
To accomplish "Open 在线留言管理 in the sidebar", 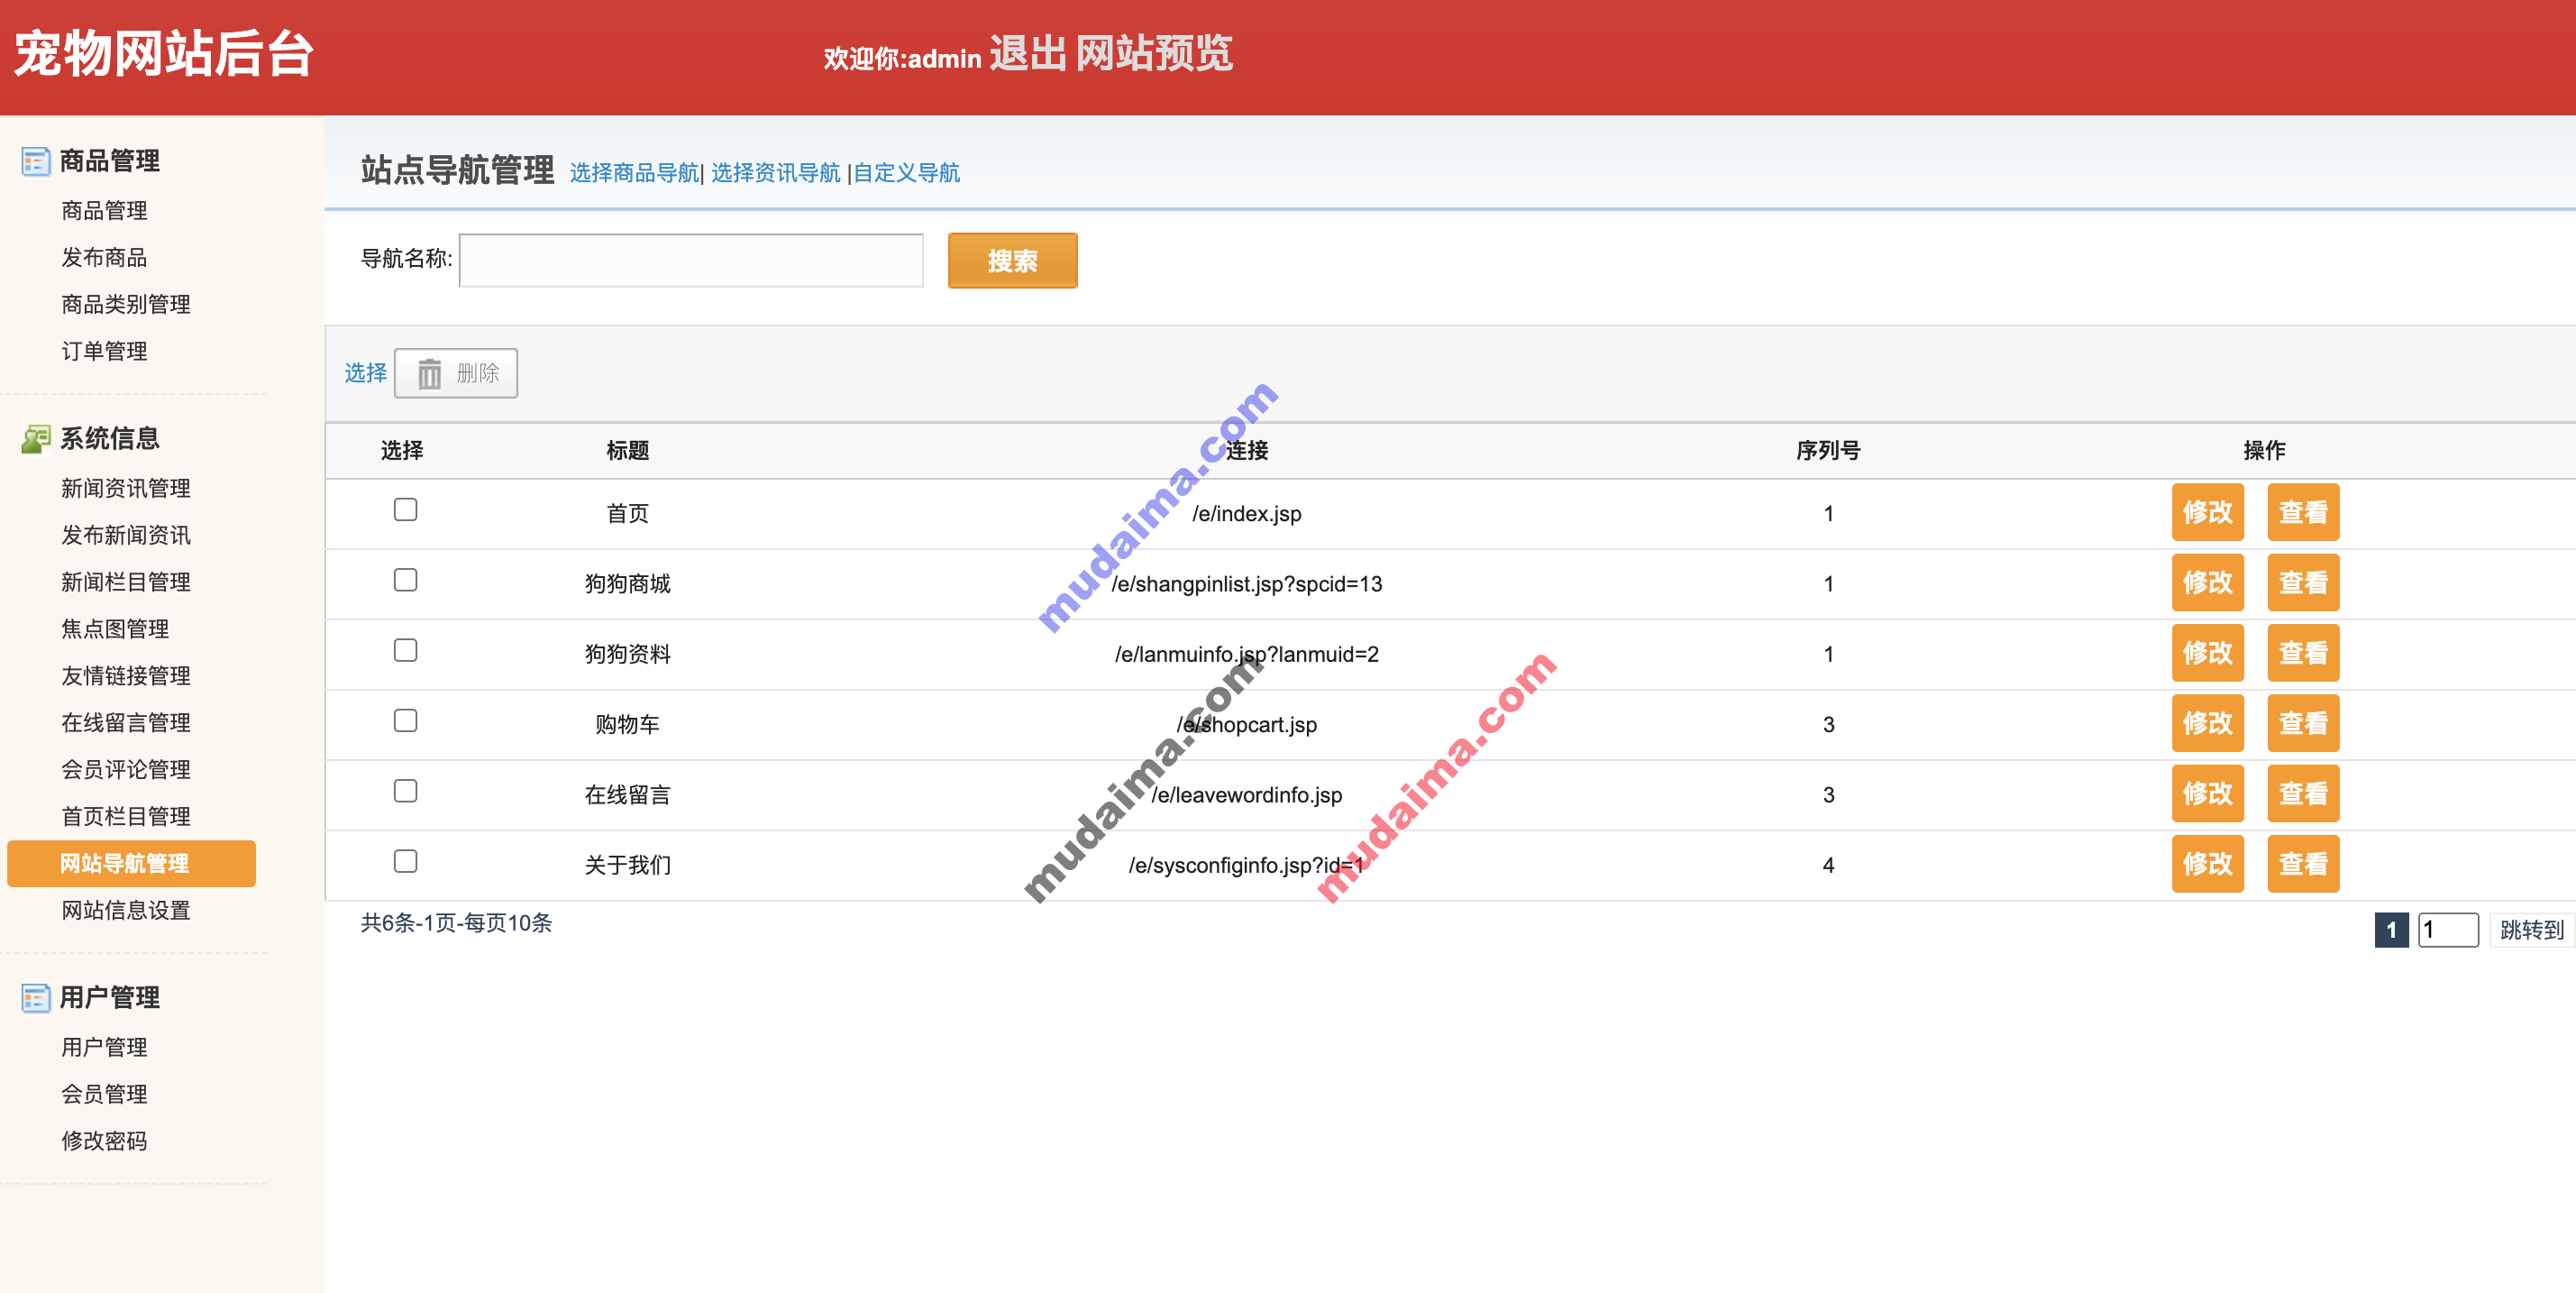I will pos(126,723).
